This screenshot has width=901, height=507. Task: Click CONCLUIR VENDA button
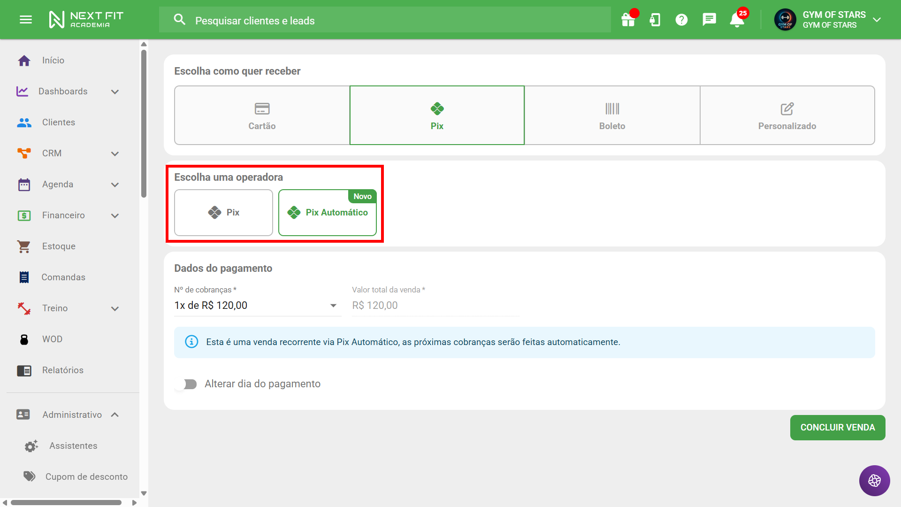(837, 428)
